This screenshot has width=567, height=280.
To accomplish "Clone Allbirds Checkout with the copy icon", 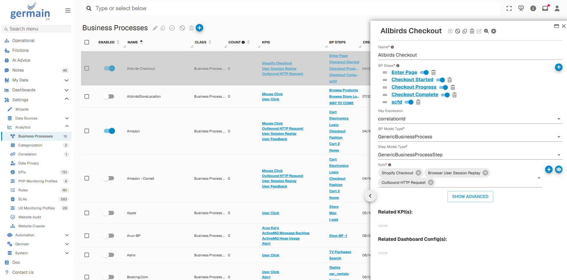I will click(465, 31).
